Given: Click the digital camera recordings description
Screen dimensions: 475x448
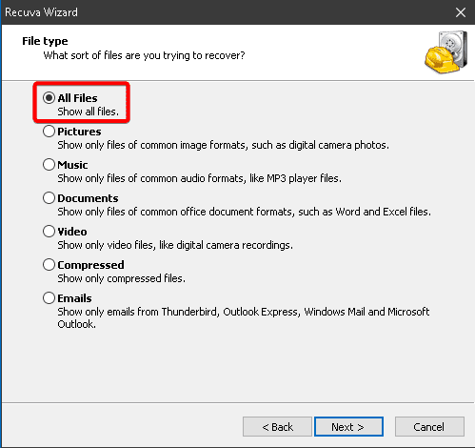Looking at the screenshot, I should click(175, 245).
